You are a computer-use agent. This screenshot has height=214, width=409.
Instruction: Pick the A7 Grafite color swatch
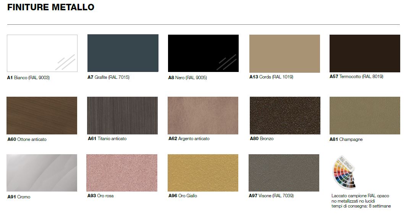coord(123,53)
